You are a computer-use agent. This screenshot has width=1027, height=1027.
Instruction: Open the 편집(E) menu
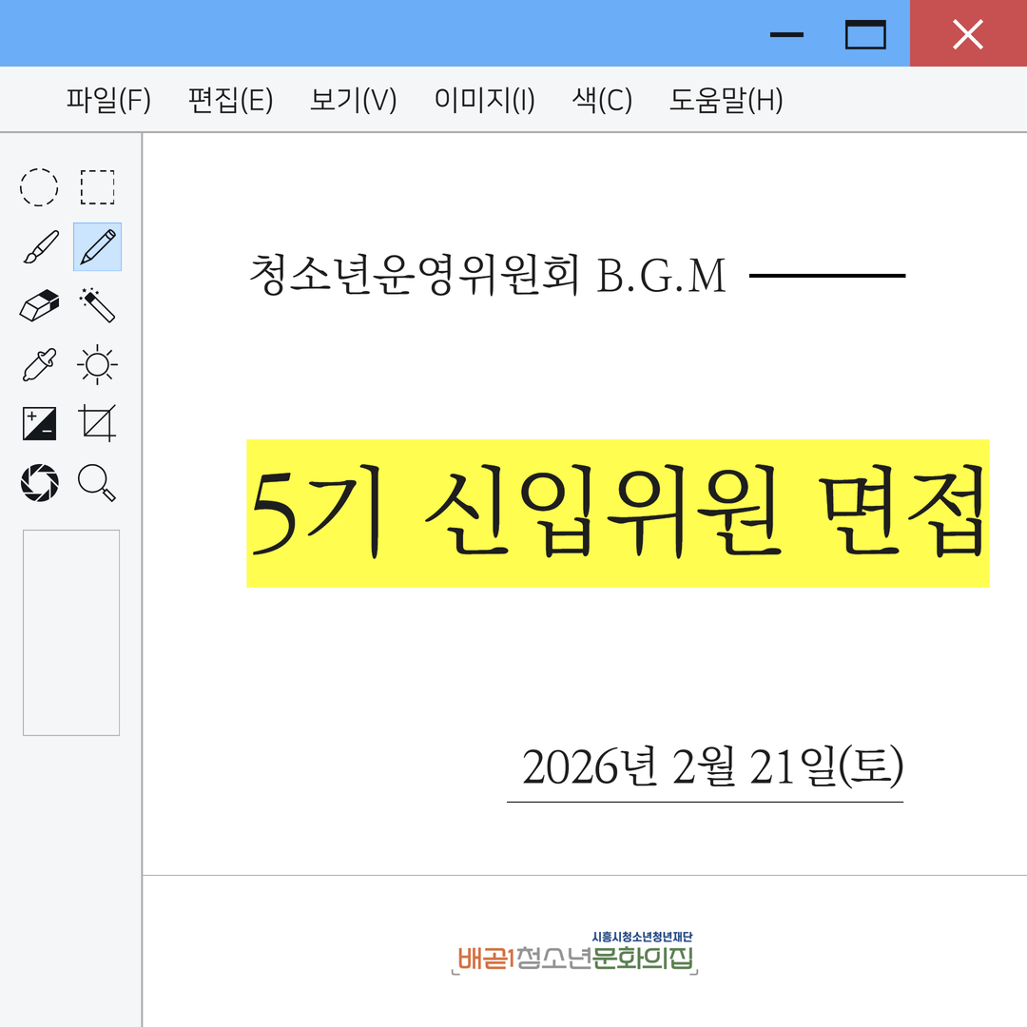pyautogui.click(x=231, y=100)
